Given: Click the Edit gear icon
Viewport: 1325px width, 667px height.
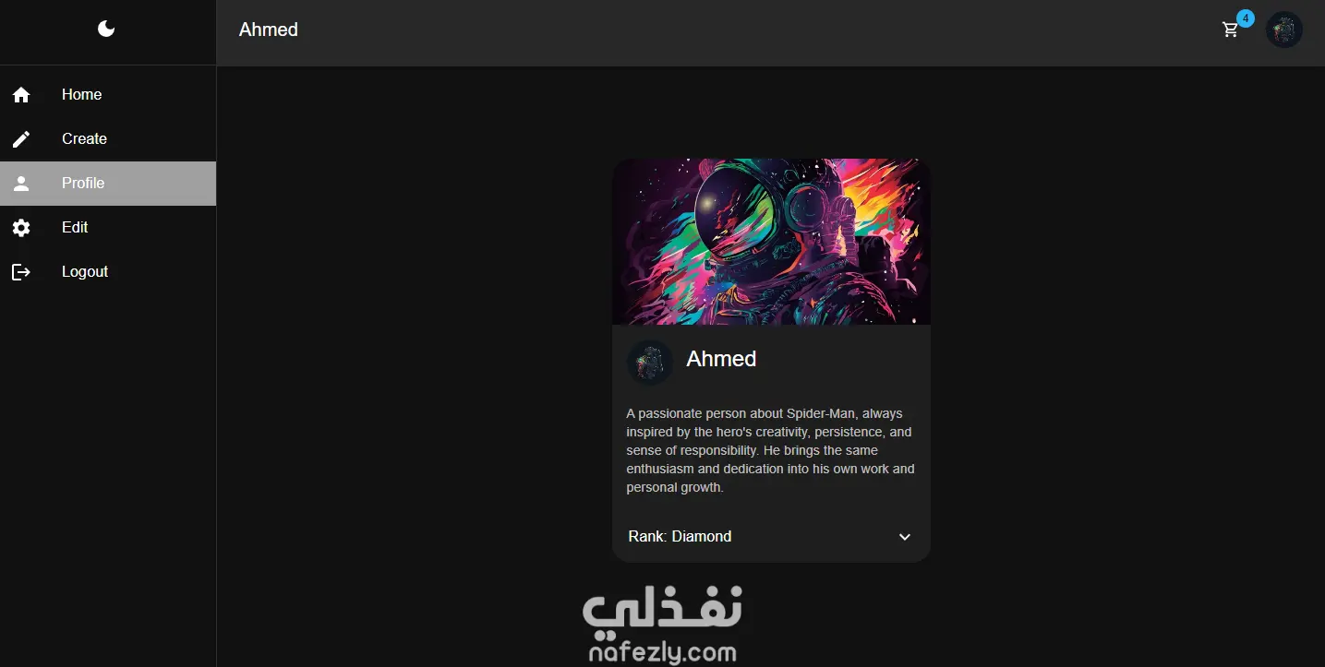Looking at the screenshot, I should pyautogui.click(x=21, y=227).
